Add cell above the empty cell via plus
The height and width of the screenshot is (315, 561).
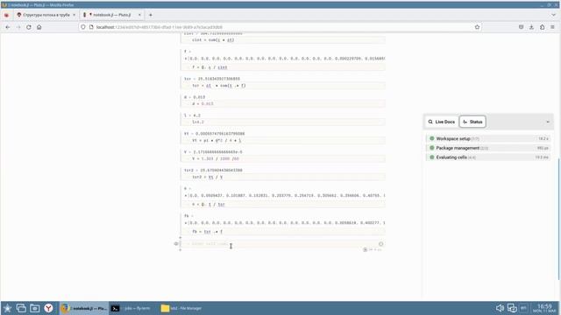tap(181, 237)
